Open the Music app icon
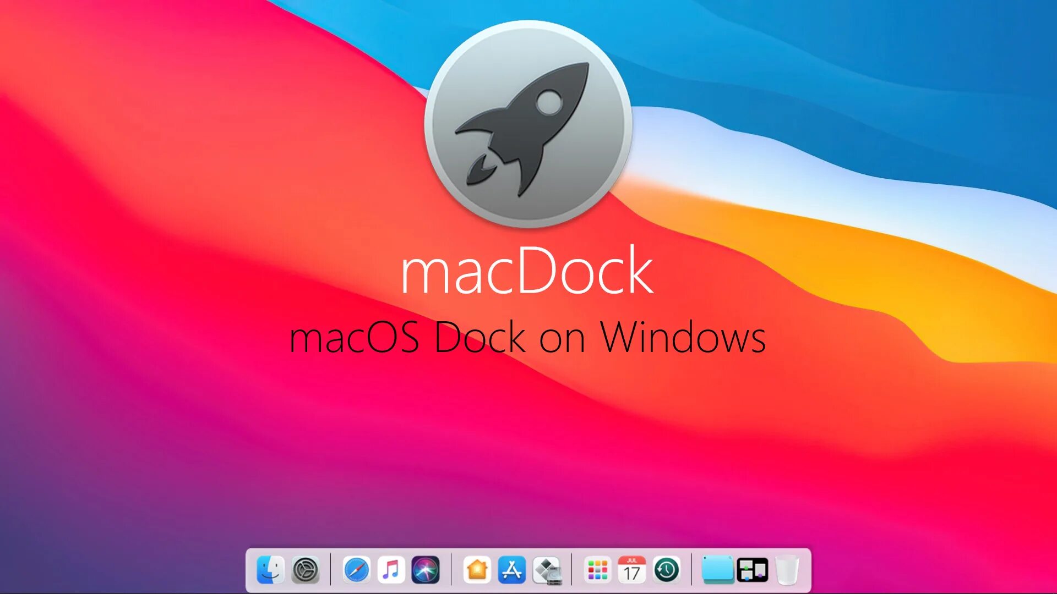Viewport: 1057px width, 594px height. click(x=391, y=570)
